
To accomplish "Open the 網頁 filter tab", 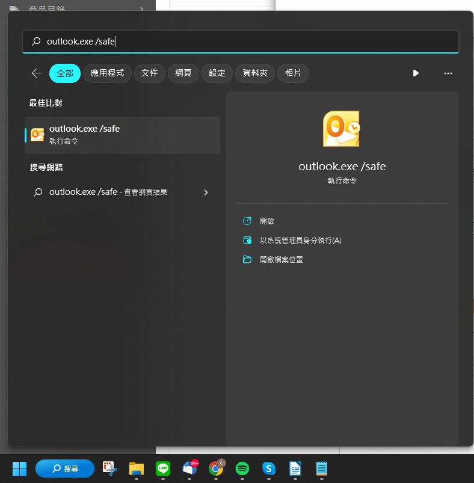I will [183, 73].
